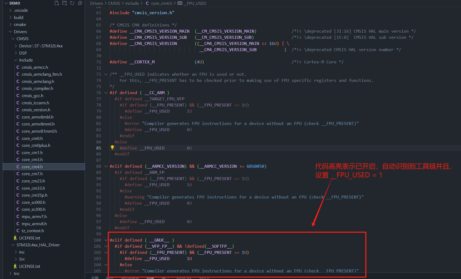Screen dimensions: 461x279
Task: Fold the __GNUC__ block at line 100
Action: (x=106, y=240)
